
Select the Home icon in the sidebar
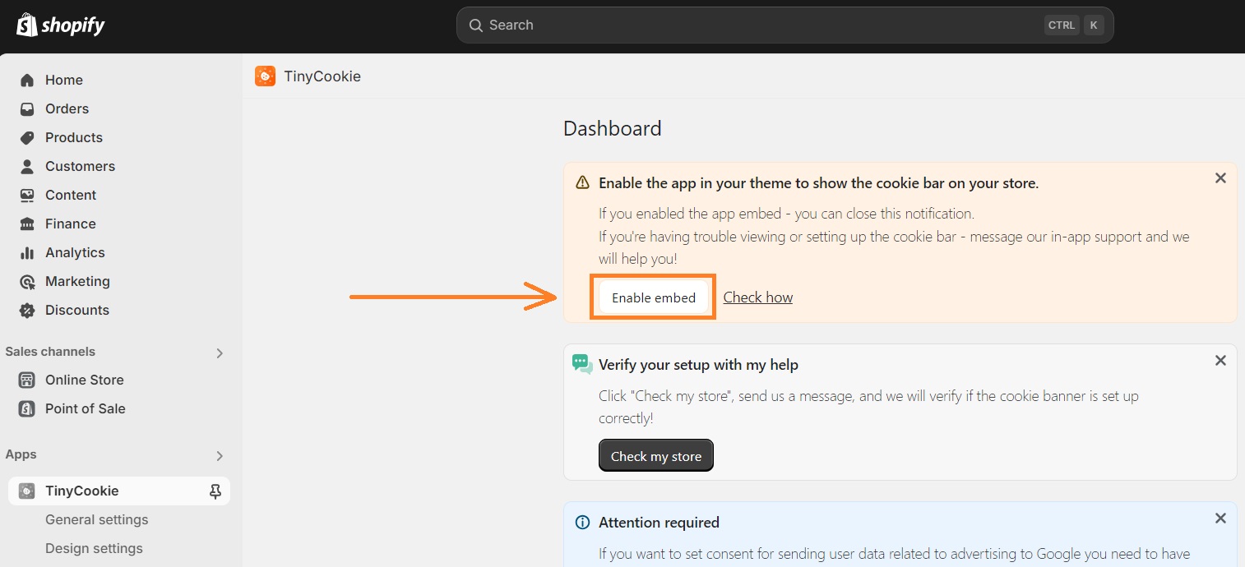(x=27, y=80)
